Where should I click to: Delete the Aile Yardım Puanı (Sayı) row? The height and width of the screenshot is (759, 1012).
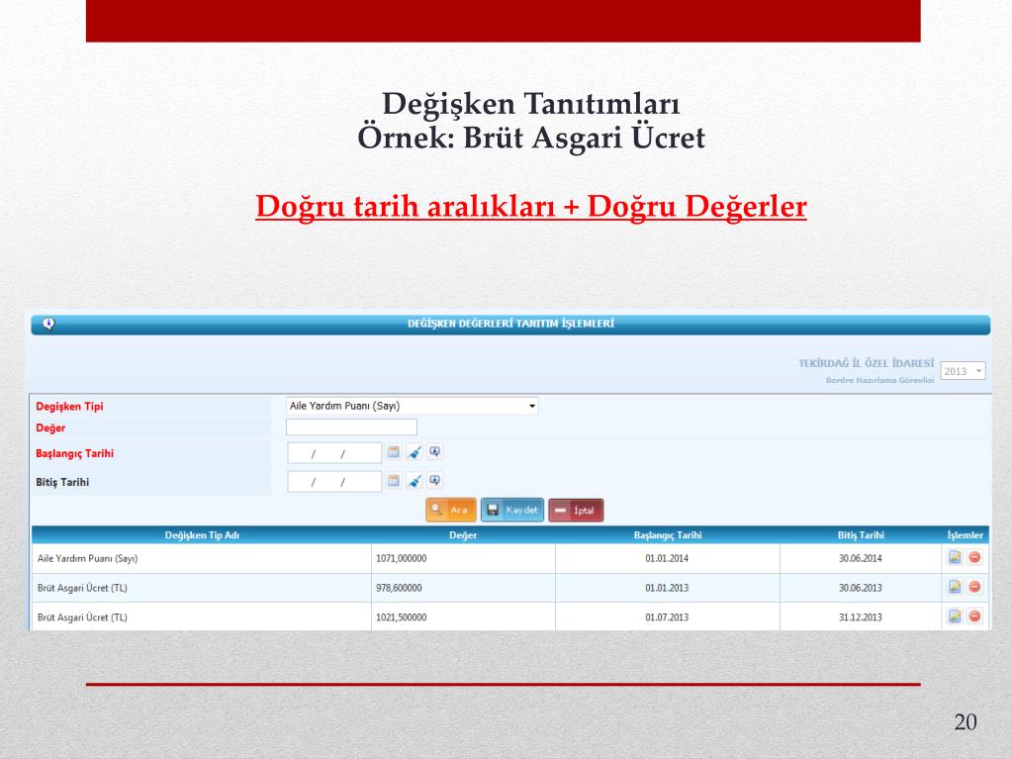tap(974, 557)
